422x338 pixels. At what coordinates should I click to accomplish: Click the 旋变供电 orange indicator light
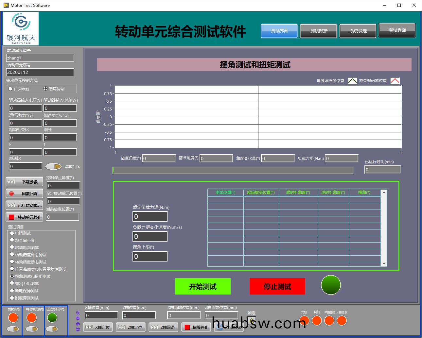point(13,317)
